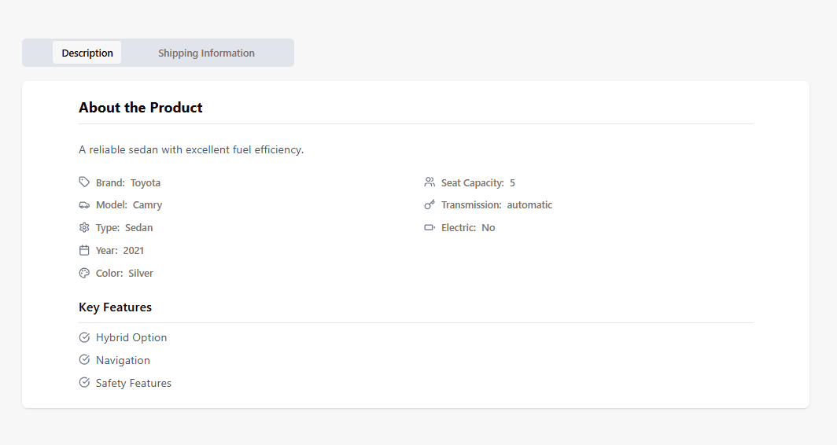
Task: Click the palette icon beside Color
Action: coord(84,274)
